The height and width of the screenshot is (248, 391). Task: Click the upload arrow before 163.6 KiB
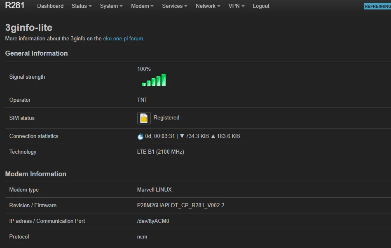pos(213,136)
